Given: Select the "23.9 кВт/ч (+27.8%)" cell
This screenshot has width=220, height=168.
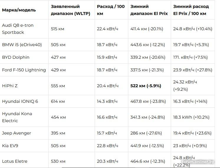Looking at the screenshot, I should pos(193,70).
